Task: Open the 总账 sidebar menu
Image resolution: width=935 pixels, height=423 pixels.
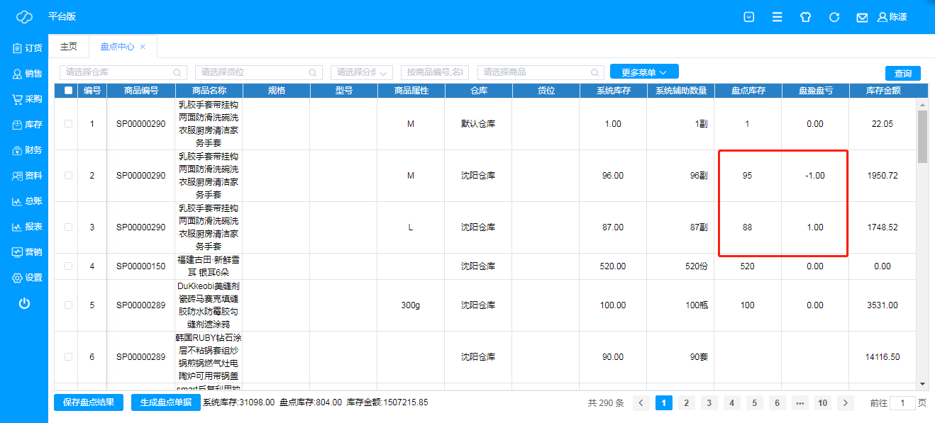Action: click(27, 201)
